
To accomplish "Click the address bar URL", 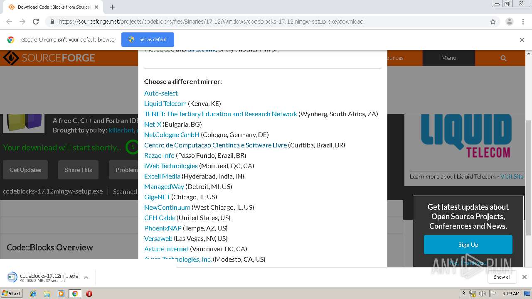I will pyautogui.click(x=211, y=22).
